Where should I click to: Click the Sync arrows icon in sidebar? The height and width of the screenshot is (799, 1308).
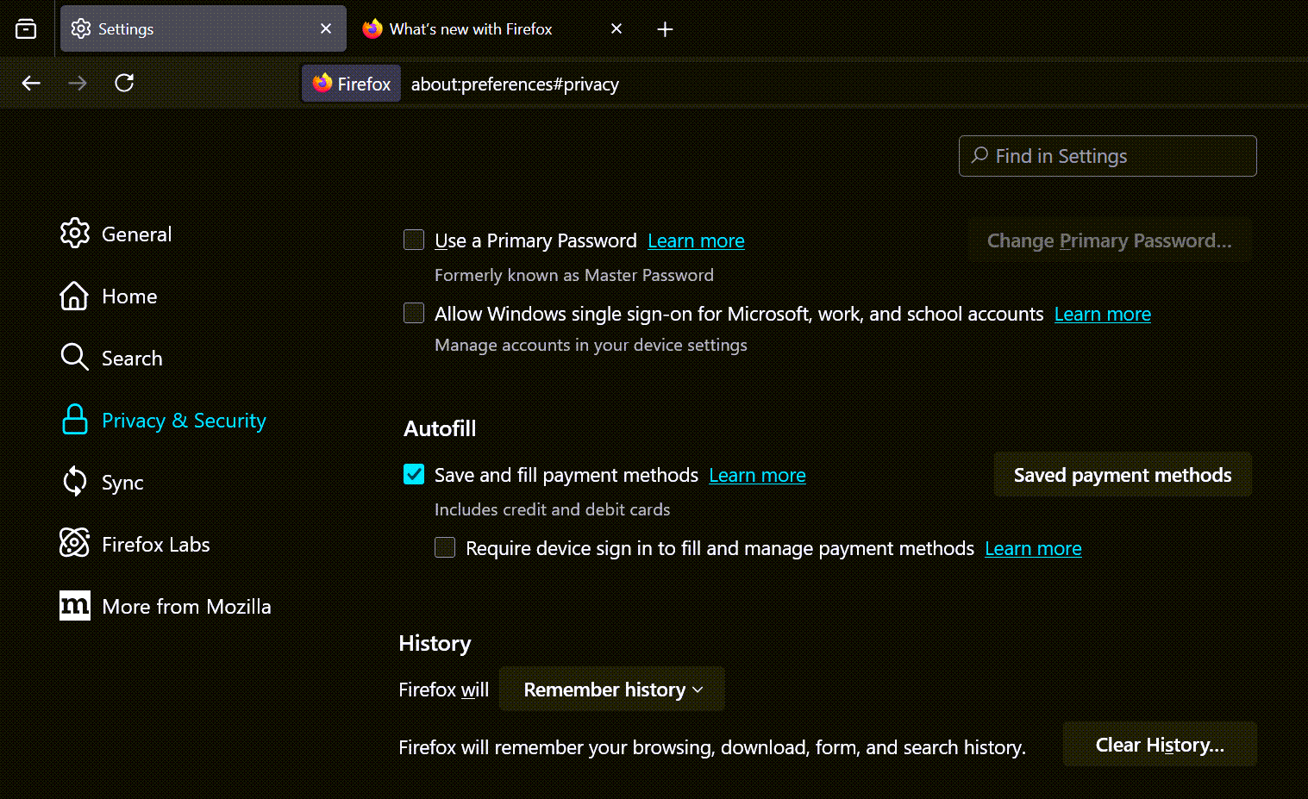pos(75,482)
